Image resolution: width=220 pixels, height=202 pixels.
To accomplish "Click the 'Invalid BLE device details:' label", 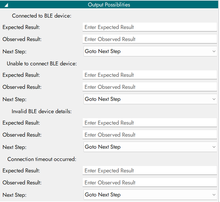I will (x=41, y=111).
